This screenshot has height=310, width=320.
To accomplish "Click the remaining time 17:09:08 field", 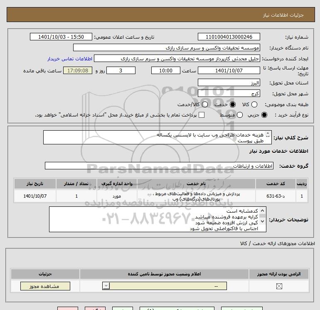I will pos(78,70).
